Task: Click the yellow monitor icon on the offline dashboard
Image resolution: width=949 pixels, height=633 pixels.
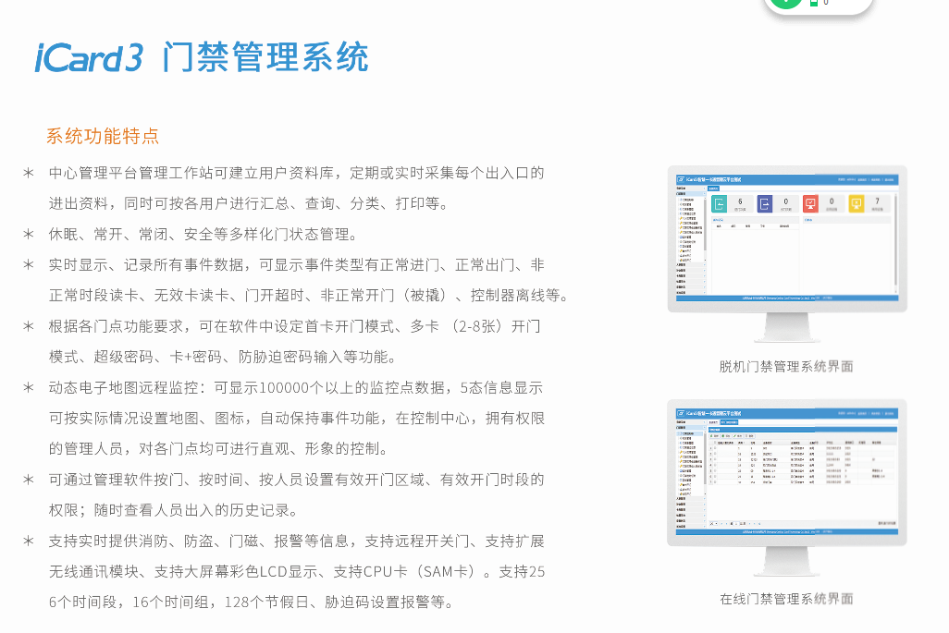Action: [x=856, y=204]
